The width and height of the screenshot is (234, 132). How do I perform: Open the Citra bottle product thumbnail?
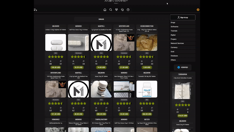[x=147, y=89]
